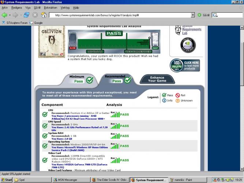The image size is (244, 183).
Task: Open the address bar history dropdown
Action: pos(193,15)
